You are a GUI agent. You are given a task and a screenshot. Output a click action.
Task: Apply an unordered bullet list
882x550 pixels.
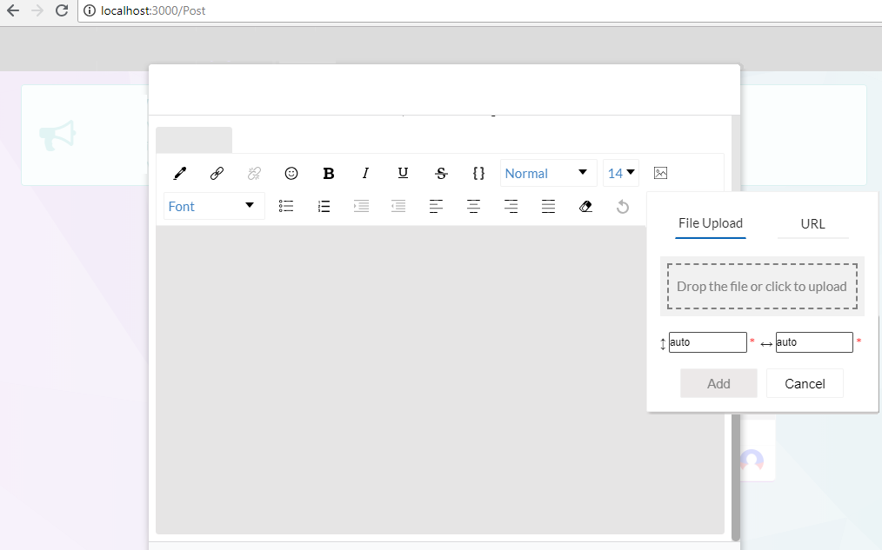286,206
